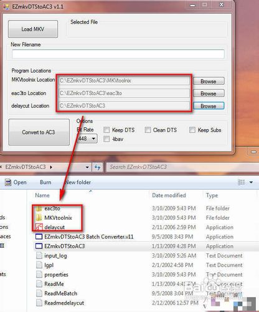Viewport: 259px width, 312px height.
Task: Click the eac3to Location path field
Action: [124, 93]
